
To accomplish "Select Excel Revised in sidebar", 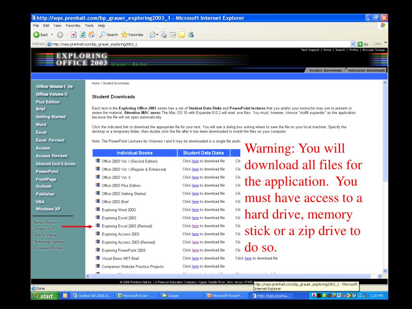I will pyautogui.click(x=50, y=140).
